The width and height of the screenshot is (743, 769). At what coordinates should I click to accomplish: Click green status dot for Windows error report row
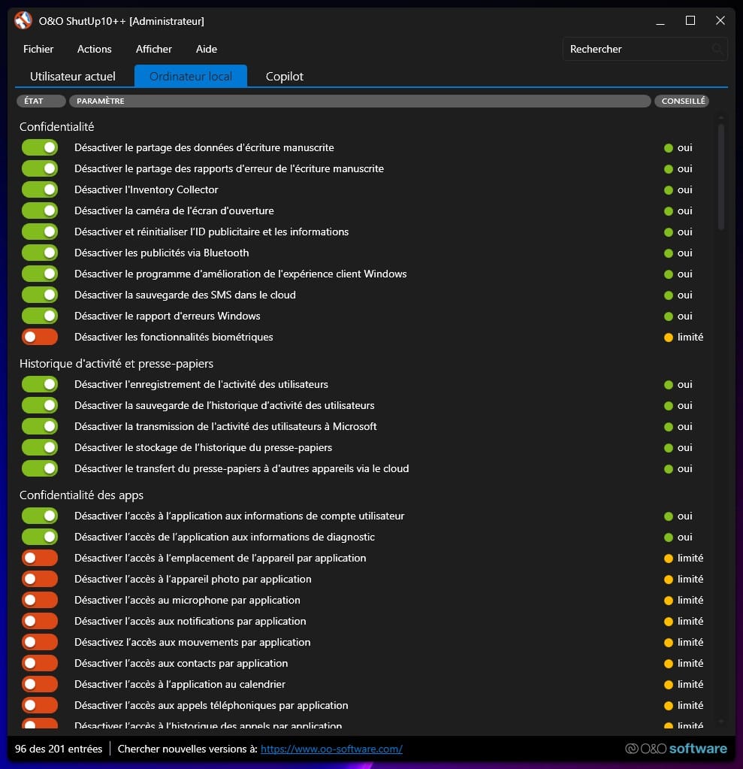click(668, 316)
